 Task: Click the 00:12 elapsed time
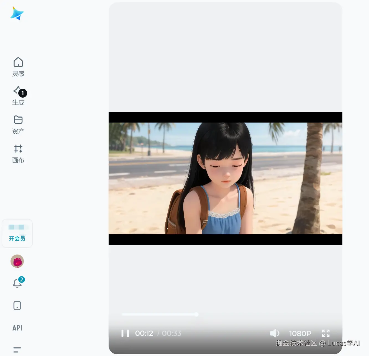(144, 333)
